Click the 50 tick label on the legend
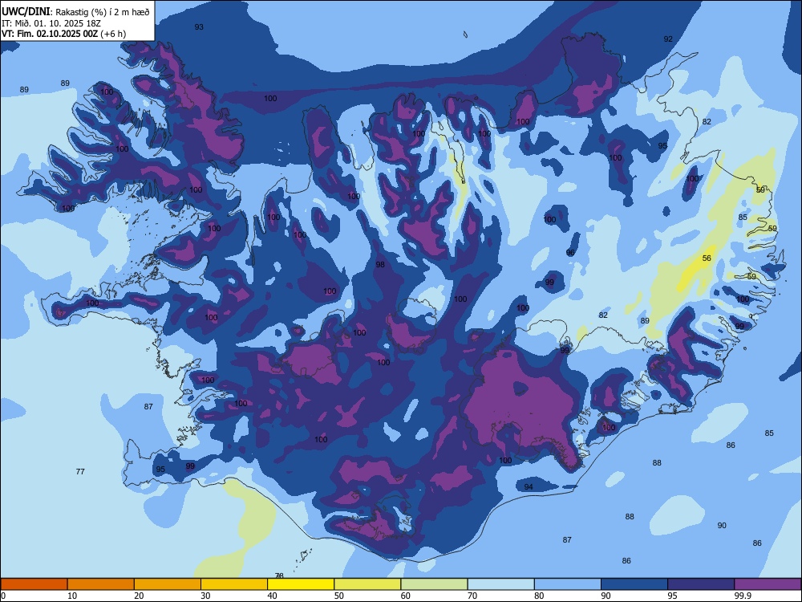This screenshot has width=802, height=602. 338,596
